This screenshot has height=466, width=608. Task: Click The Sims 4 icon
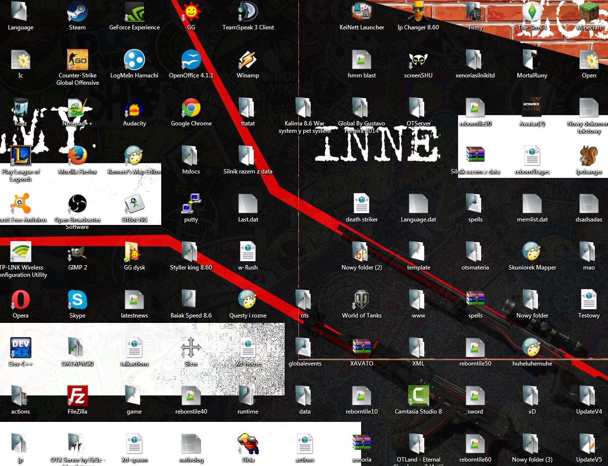tap(532, 12)
